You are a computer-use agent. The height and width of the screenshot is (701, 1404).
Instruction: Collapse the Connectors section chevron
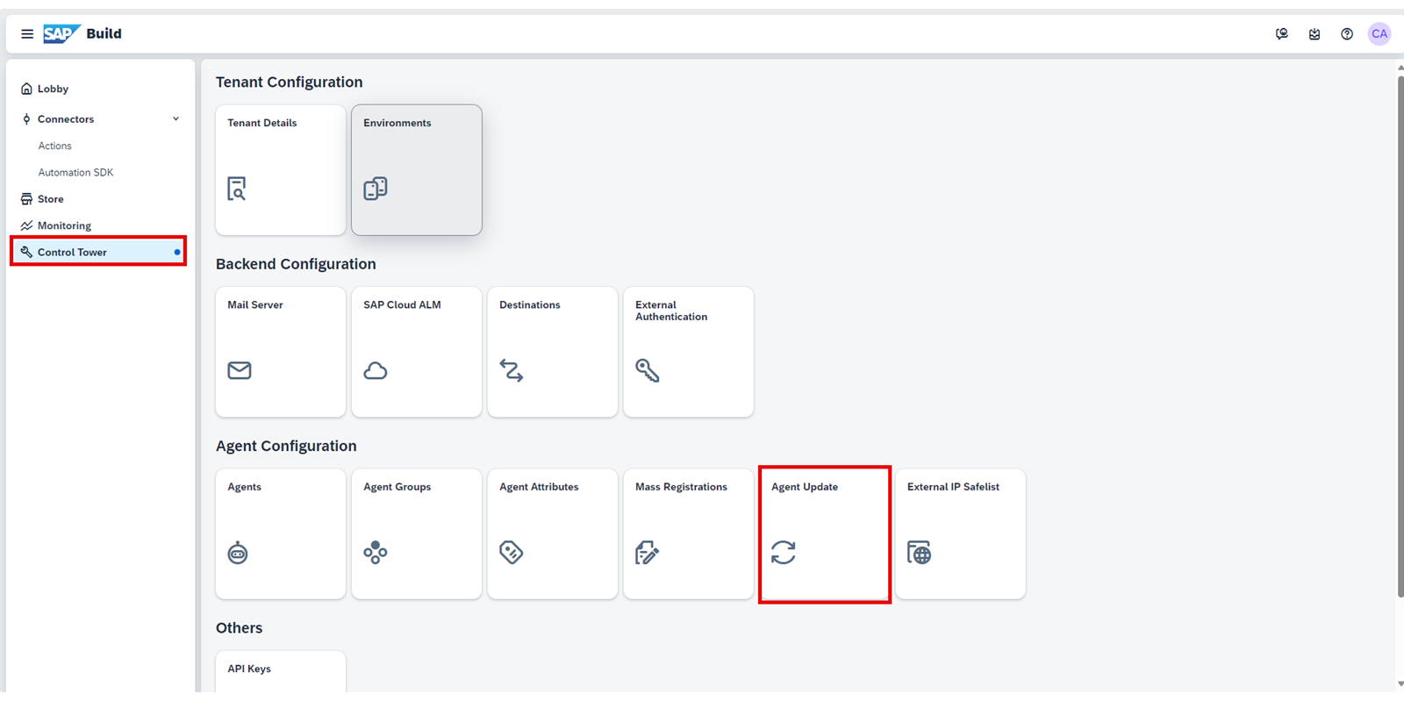(175, 119)
